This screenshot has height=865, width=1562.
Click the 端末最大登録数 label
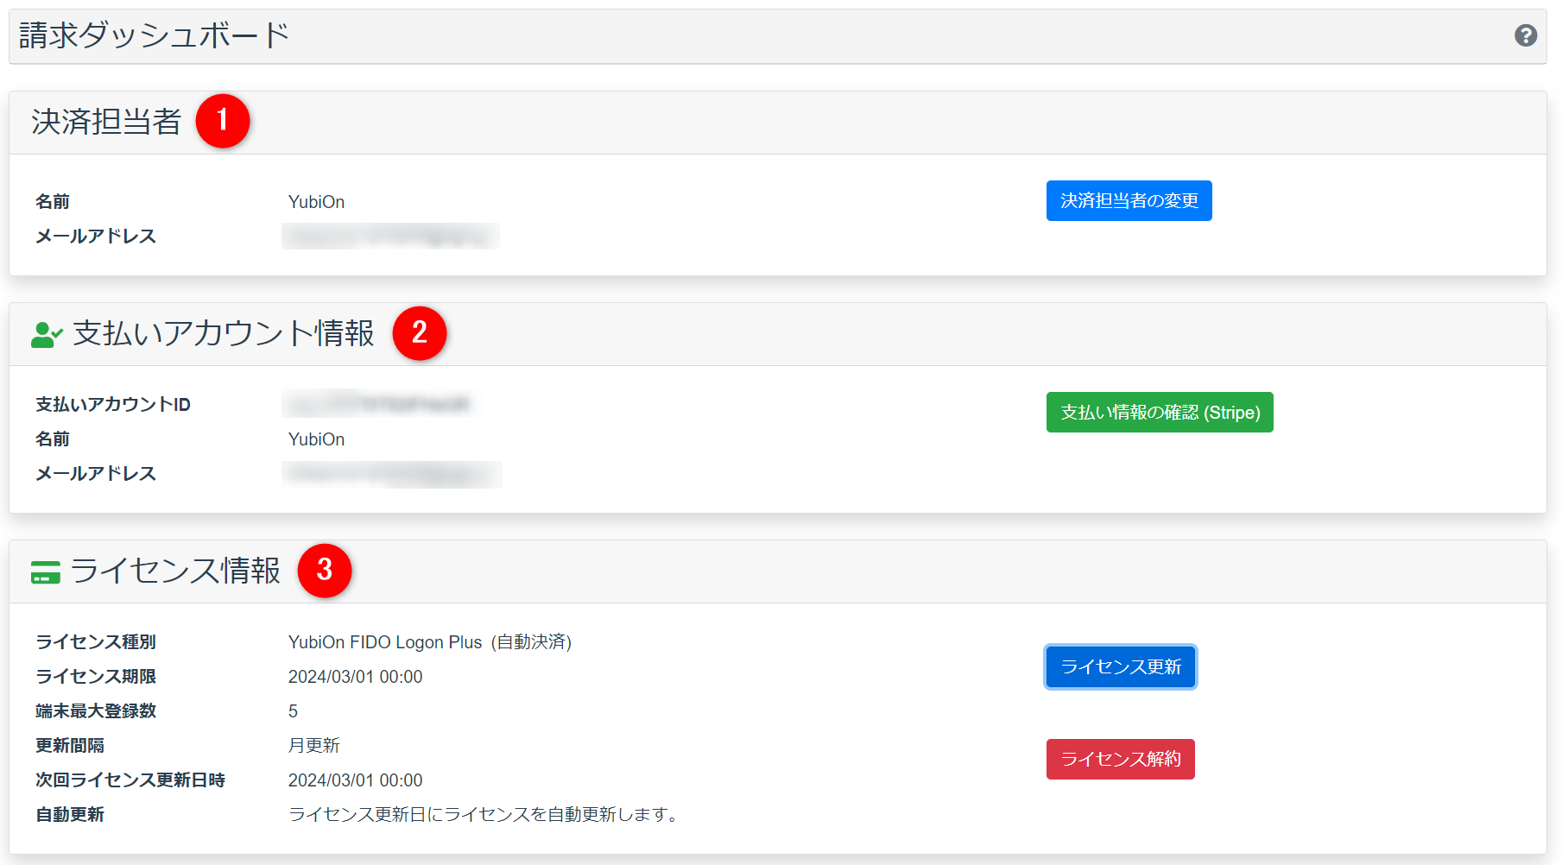pos(96,711)
